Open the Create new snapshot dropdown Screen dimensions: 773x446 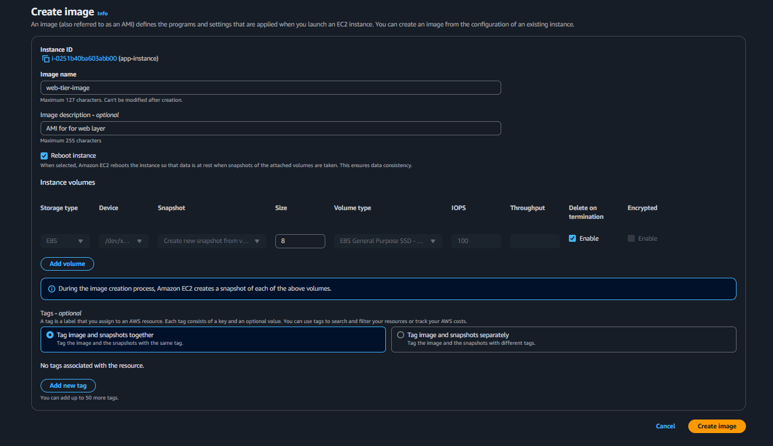212,241
